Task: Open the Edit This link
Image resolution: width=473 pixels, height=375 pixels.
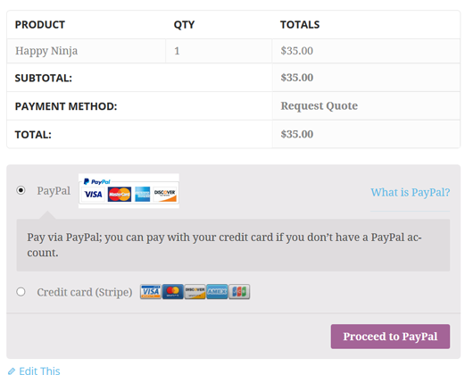Action: coord(39,371)
